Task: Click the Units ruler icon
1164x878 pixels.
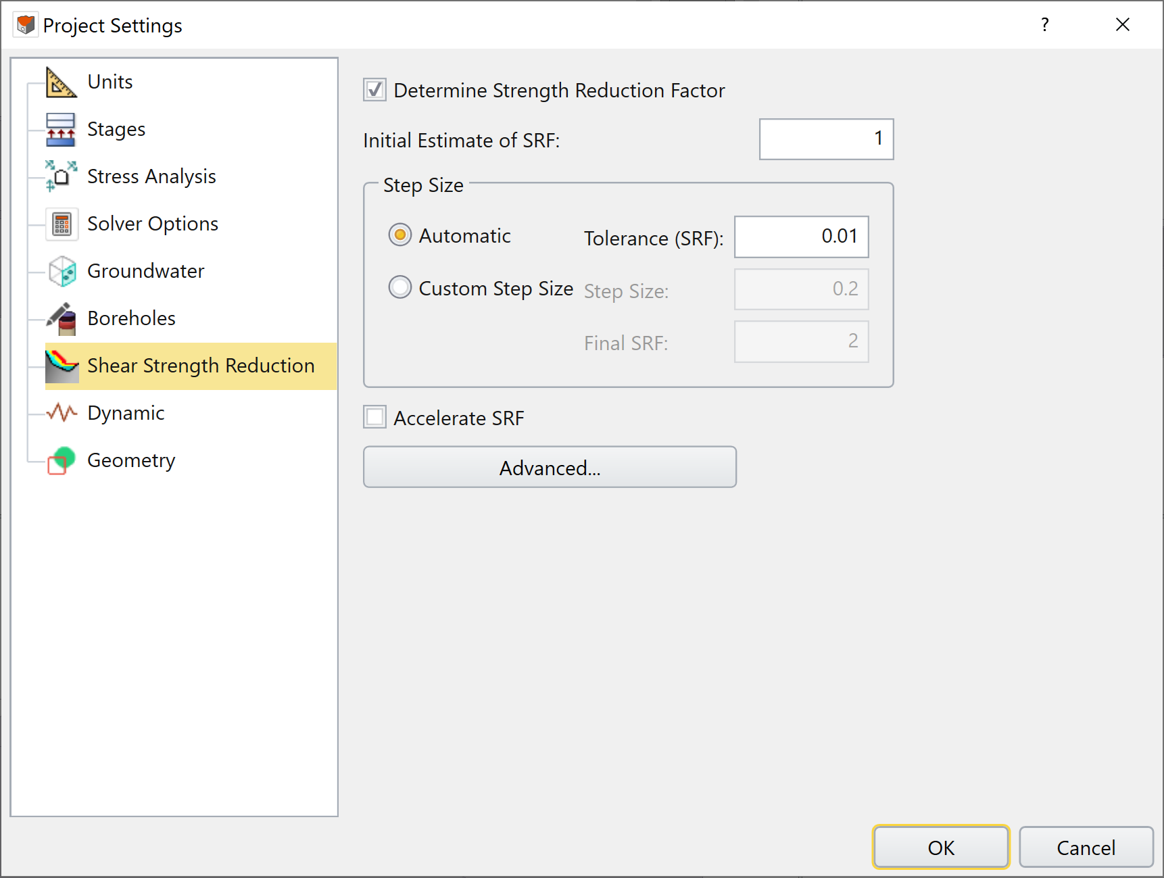Action: point(62,82)
